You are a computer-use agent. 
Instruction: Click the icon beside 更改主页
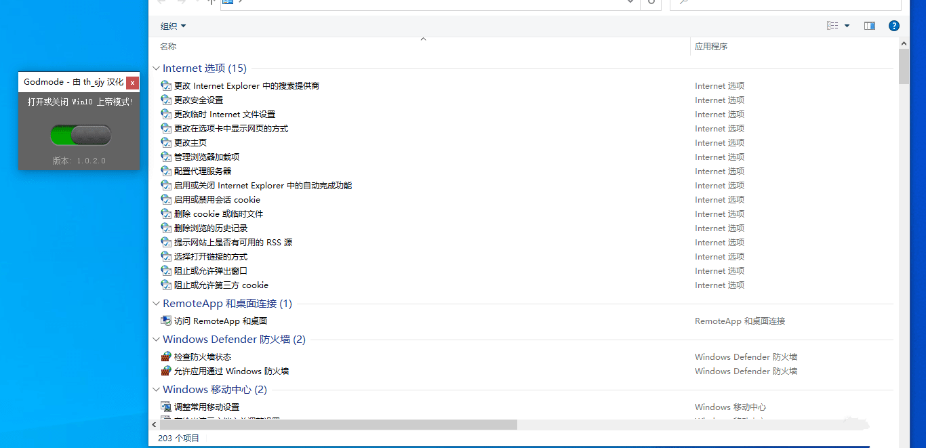[x=166, y=143]
